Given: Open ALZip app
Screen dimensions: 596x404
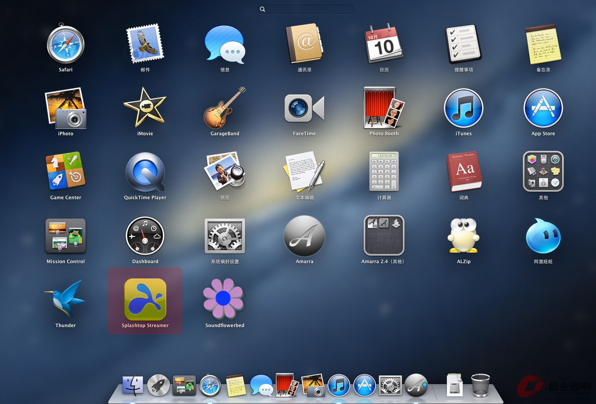Looking at the screenshot, I should coord(464,236).
